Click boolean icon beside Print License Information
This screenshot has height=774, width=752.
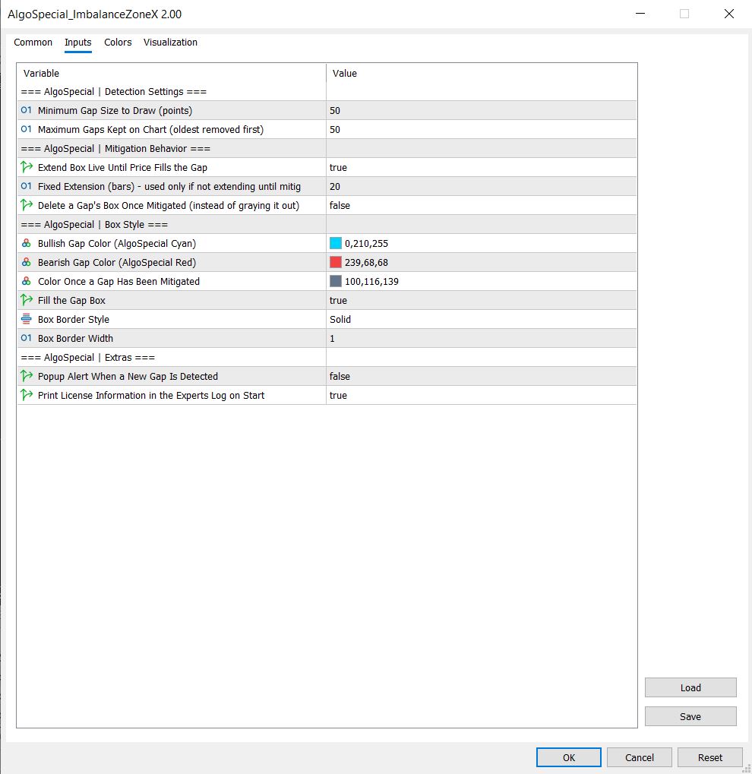[x=26, y=395]
